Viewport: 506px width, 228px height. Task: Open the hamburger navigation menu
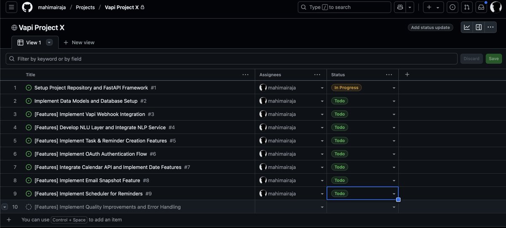point(11,7)
